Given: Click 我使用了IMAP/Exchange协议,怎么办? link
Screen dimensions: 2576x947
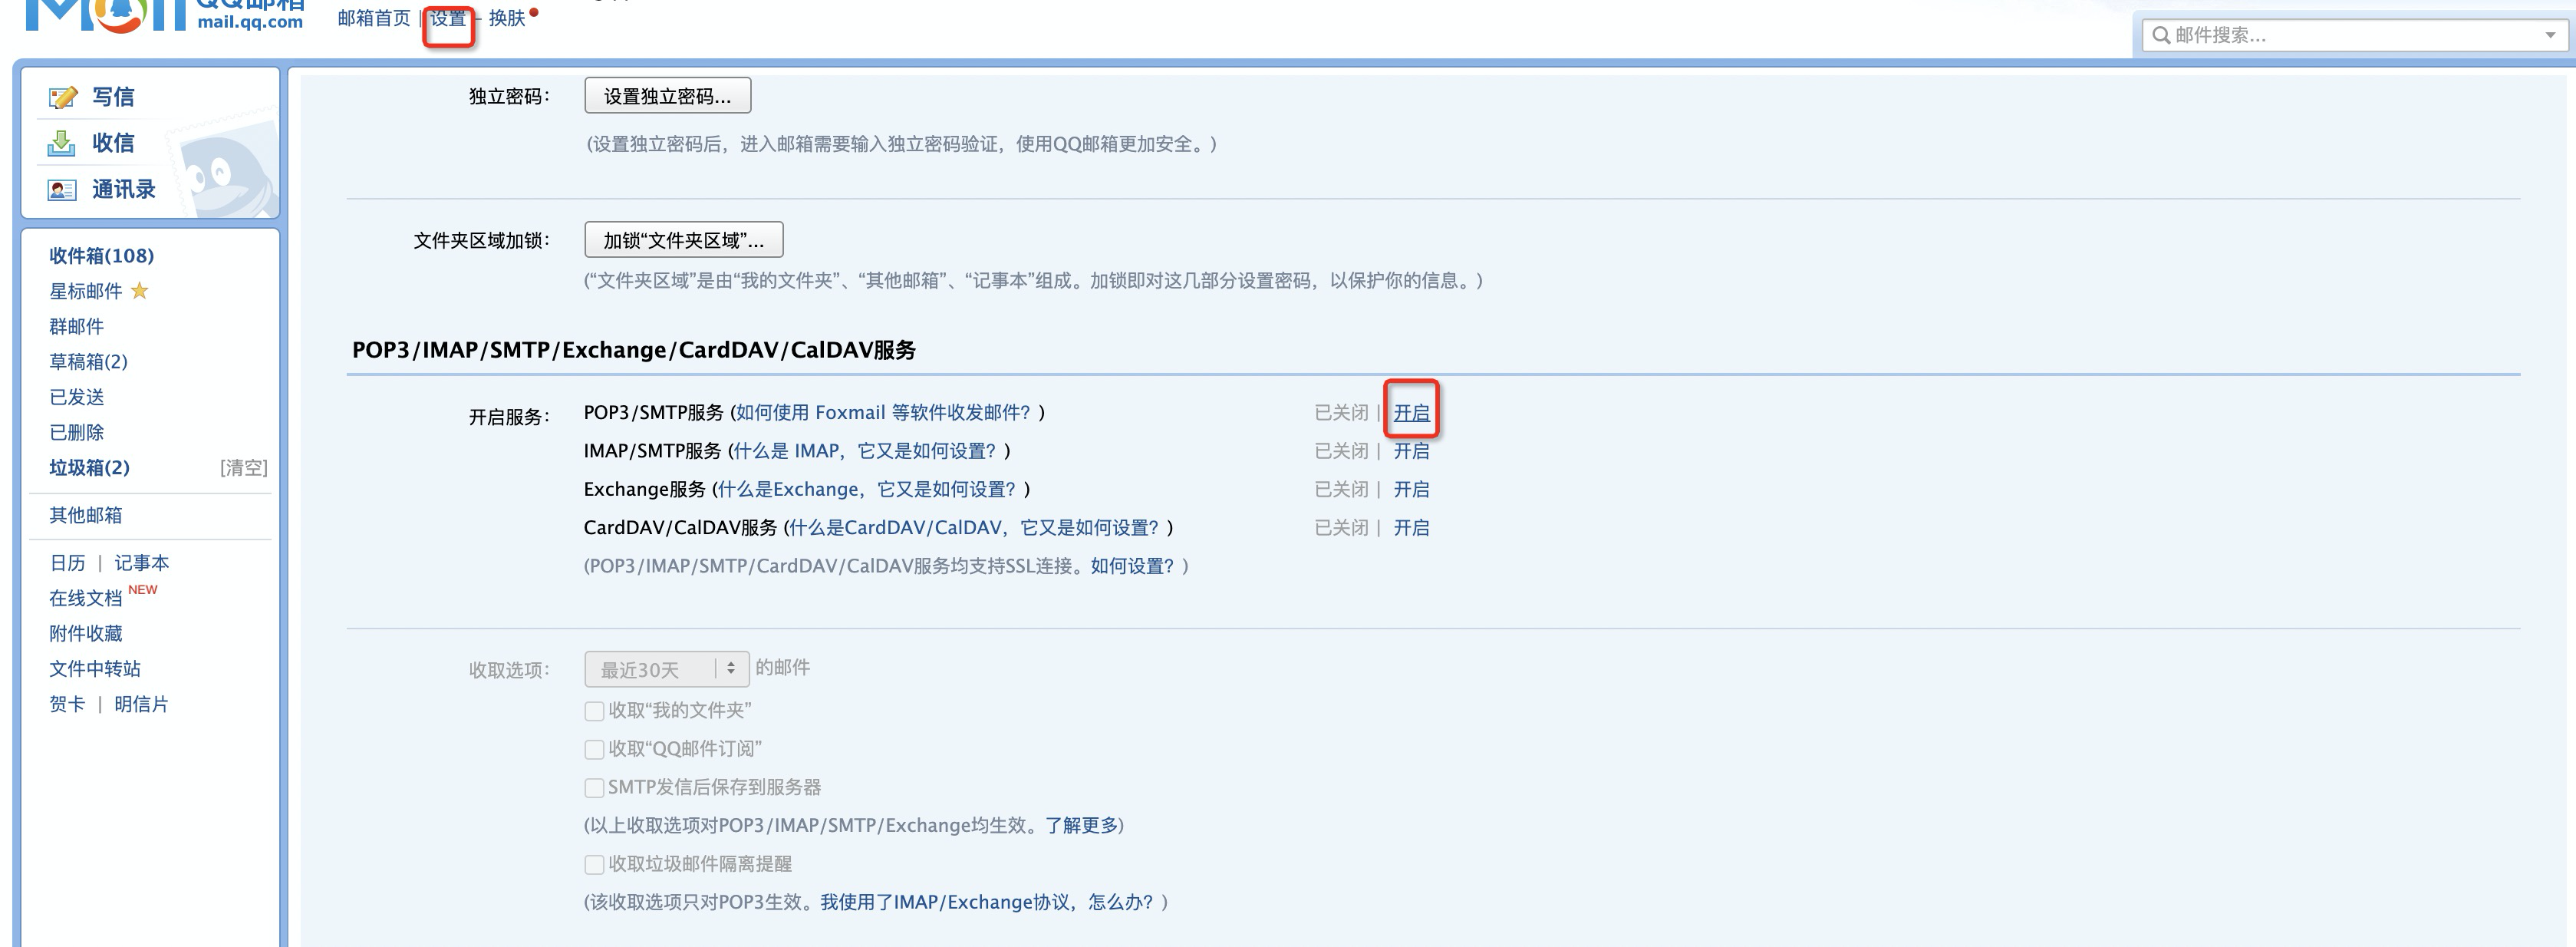Looking at the screenshot, I should point(987,902).
